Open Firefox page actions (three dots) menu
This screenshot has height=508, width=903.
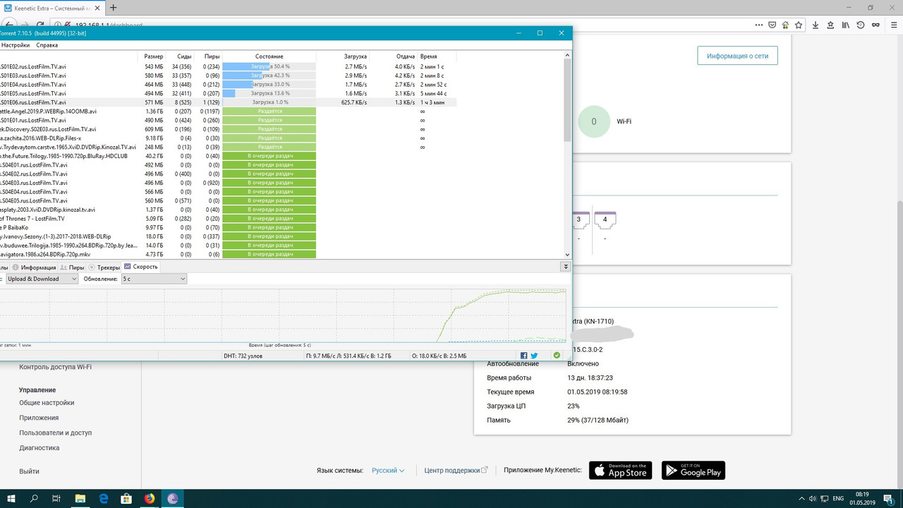coord(758,25)
